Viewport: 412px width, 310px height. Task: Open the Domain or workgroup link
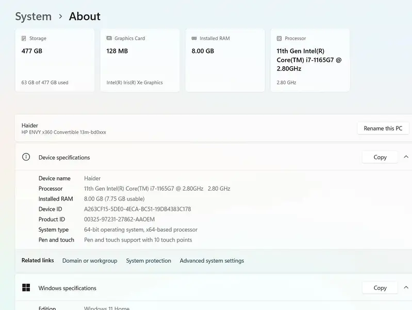tap(90, 261)
